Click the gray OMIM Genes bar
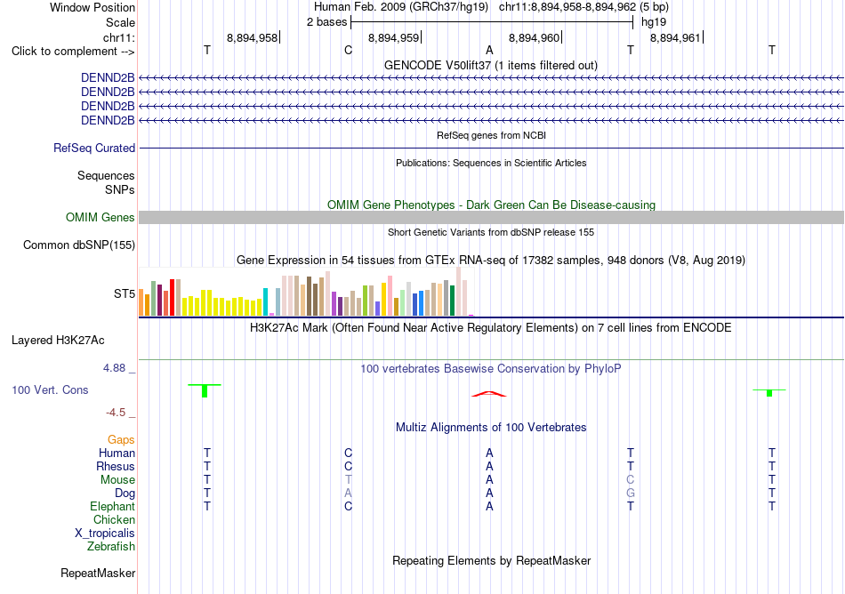This screenshot has width=845, height=594. (492, 218)
